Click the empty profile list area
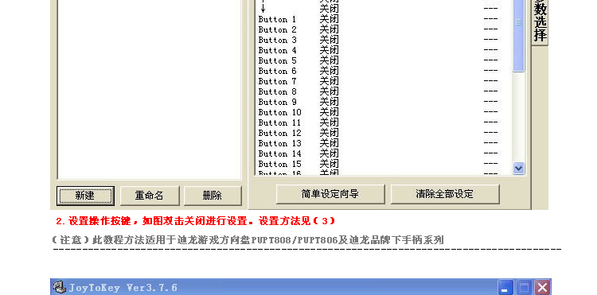Image resolution: width=597 pixels, height=295 pixels. pyautogui.click(x=150, y=89)
